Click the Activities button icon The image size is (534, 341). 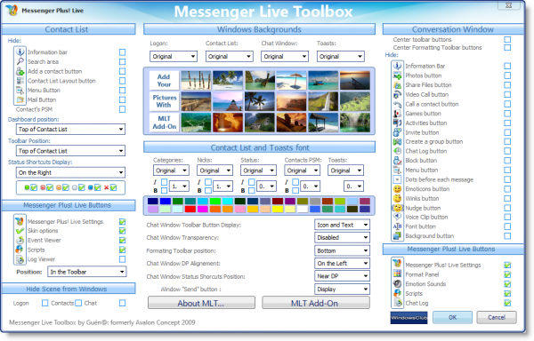[x=397, y=123]
